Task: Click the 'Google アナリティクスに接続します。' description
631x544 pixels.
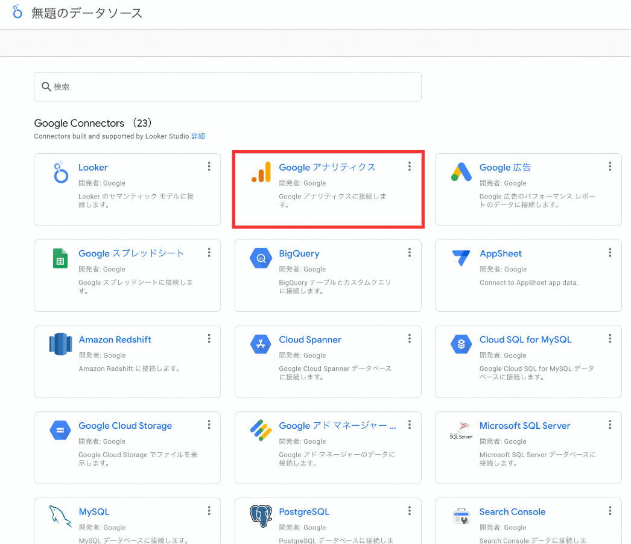Action: 332,200
